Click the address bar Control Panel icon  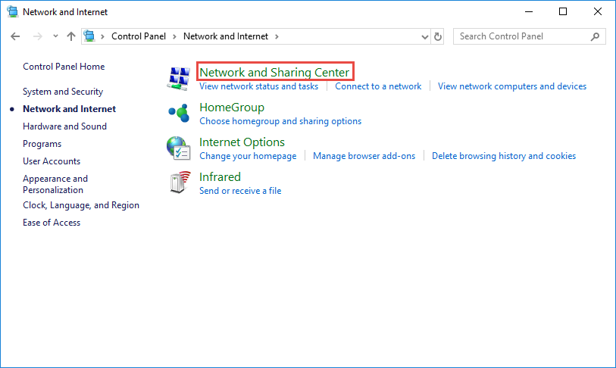(x=89, y=36)
